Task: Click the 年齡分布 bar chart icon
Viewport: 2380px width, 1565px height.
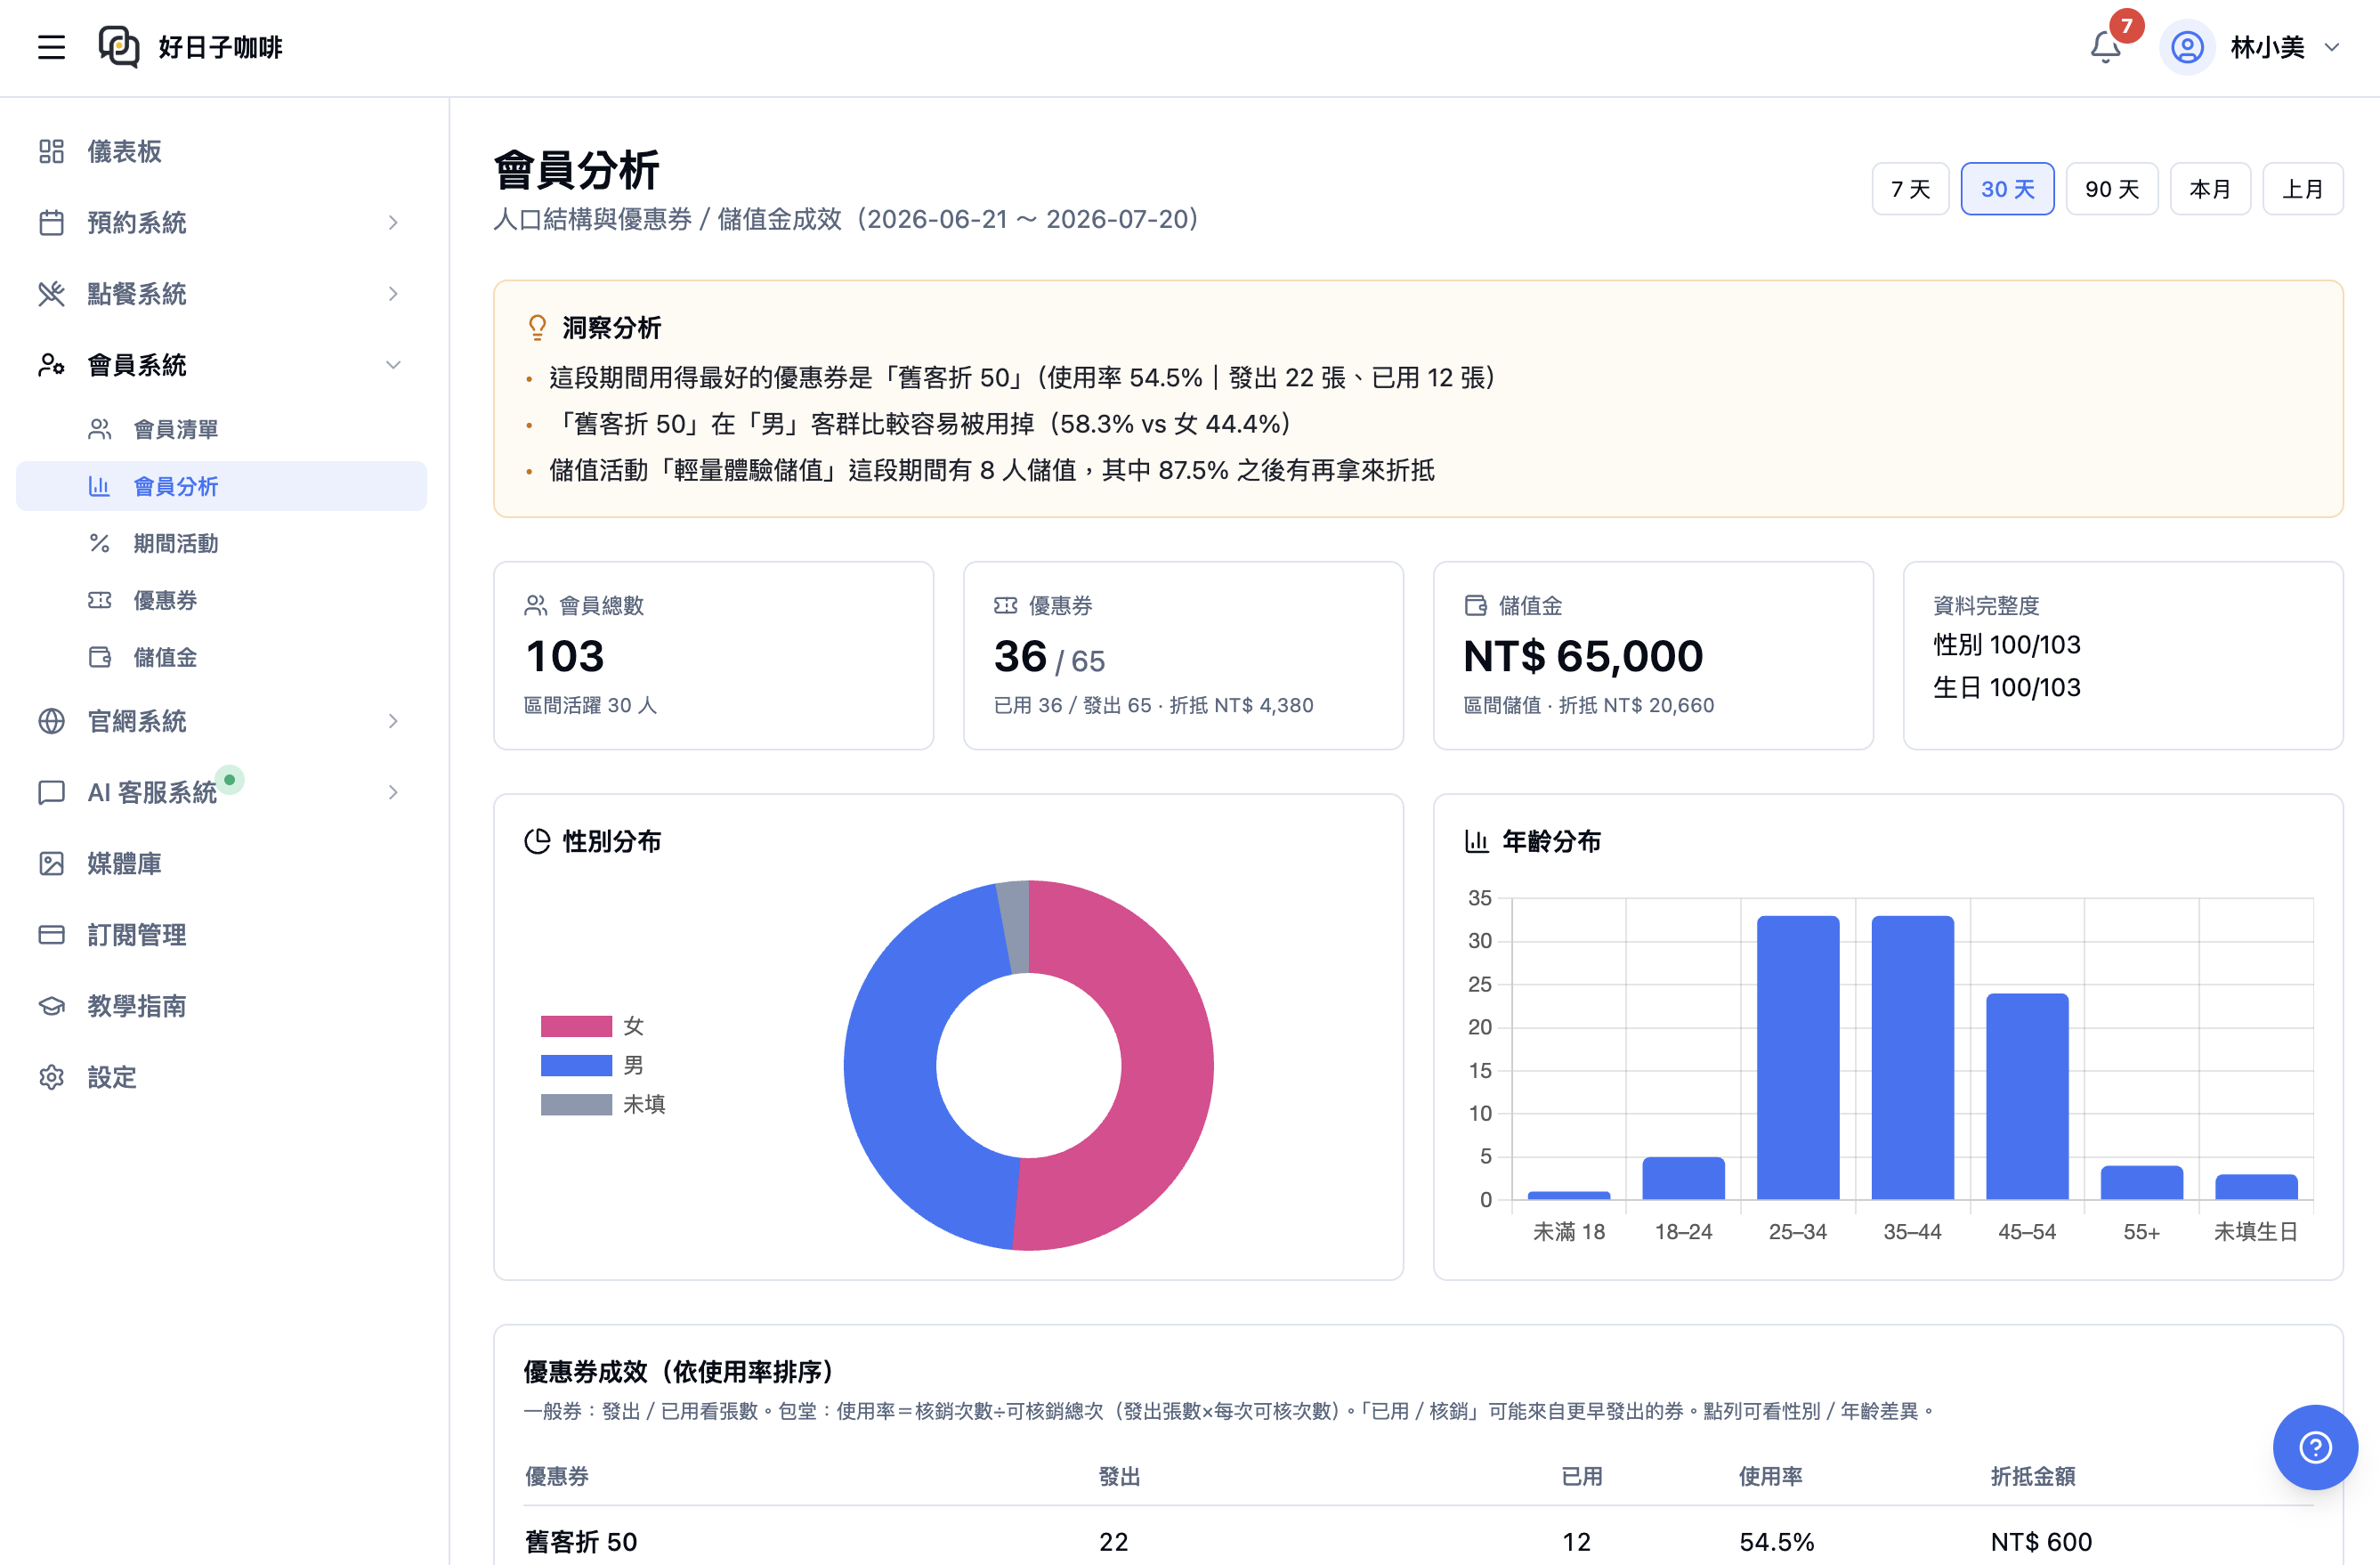Action: [1476, 841]
